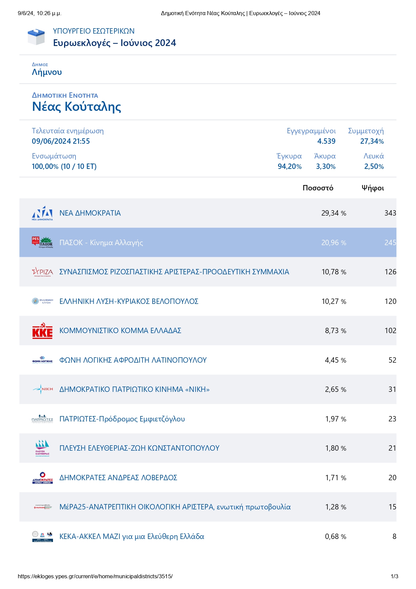Click the ballot box logo icon

[36, 37]
